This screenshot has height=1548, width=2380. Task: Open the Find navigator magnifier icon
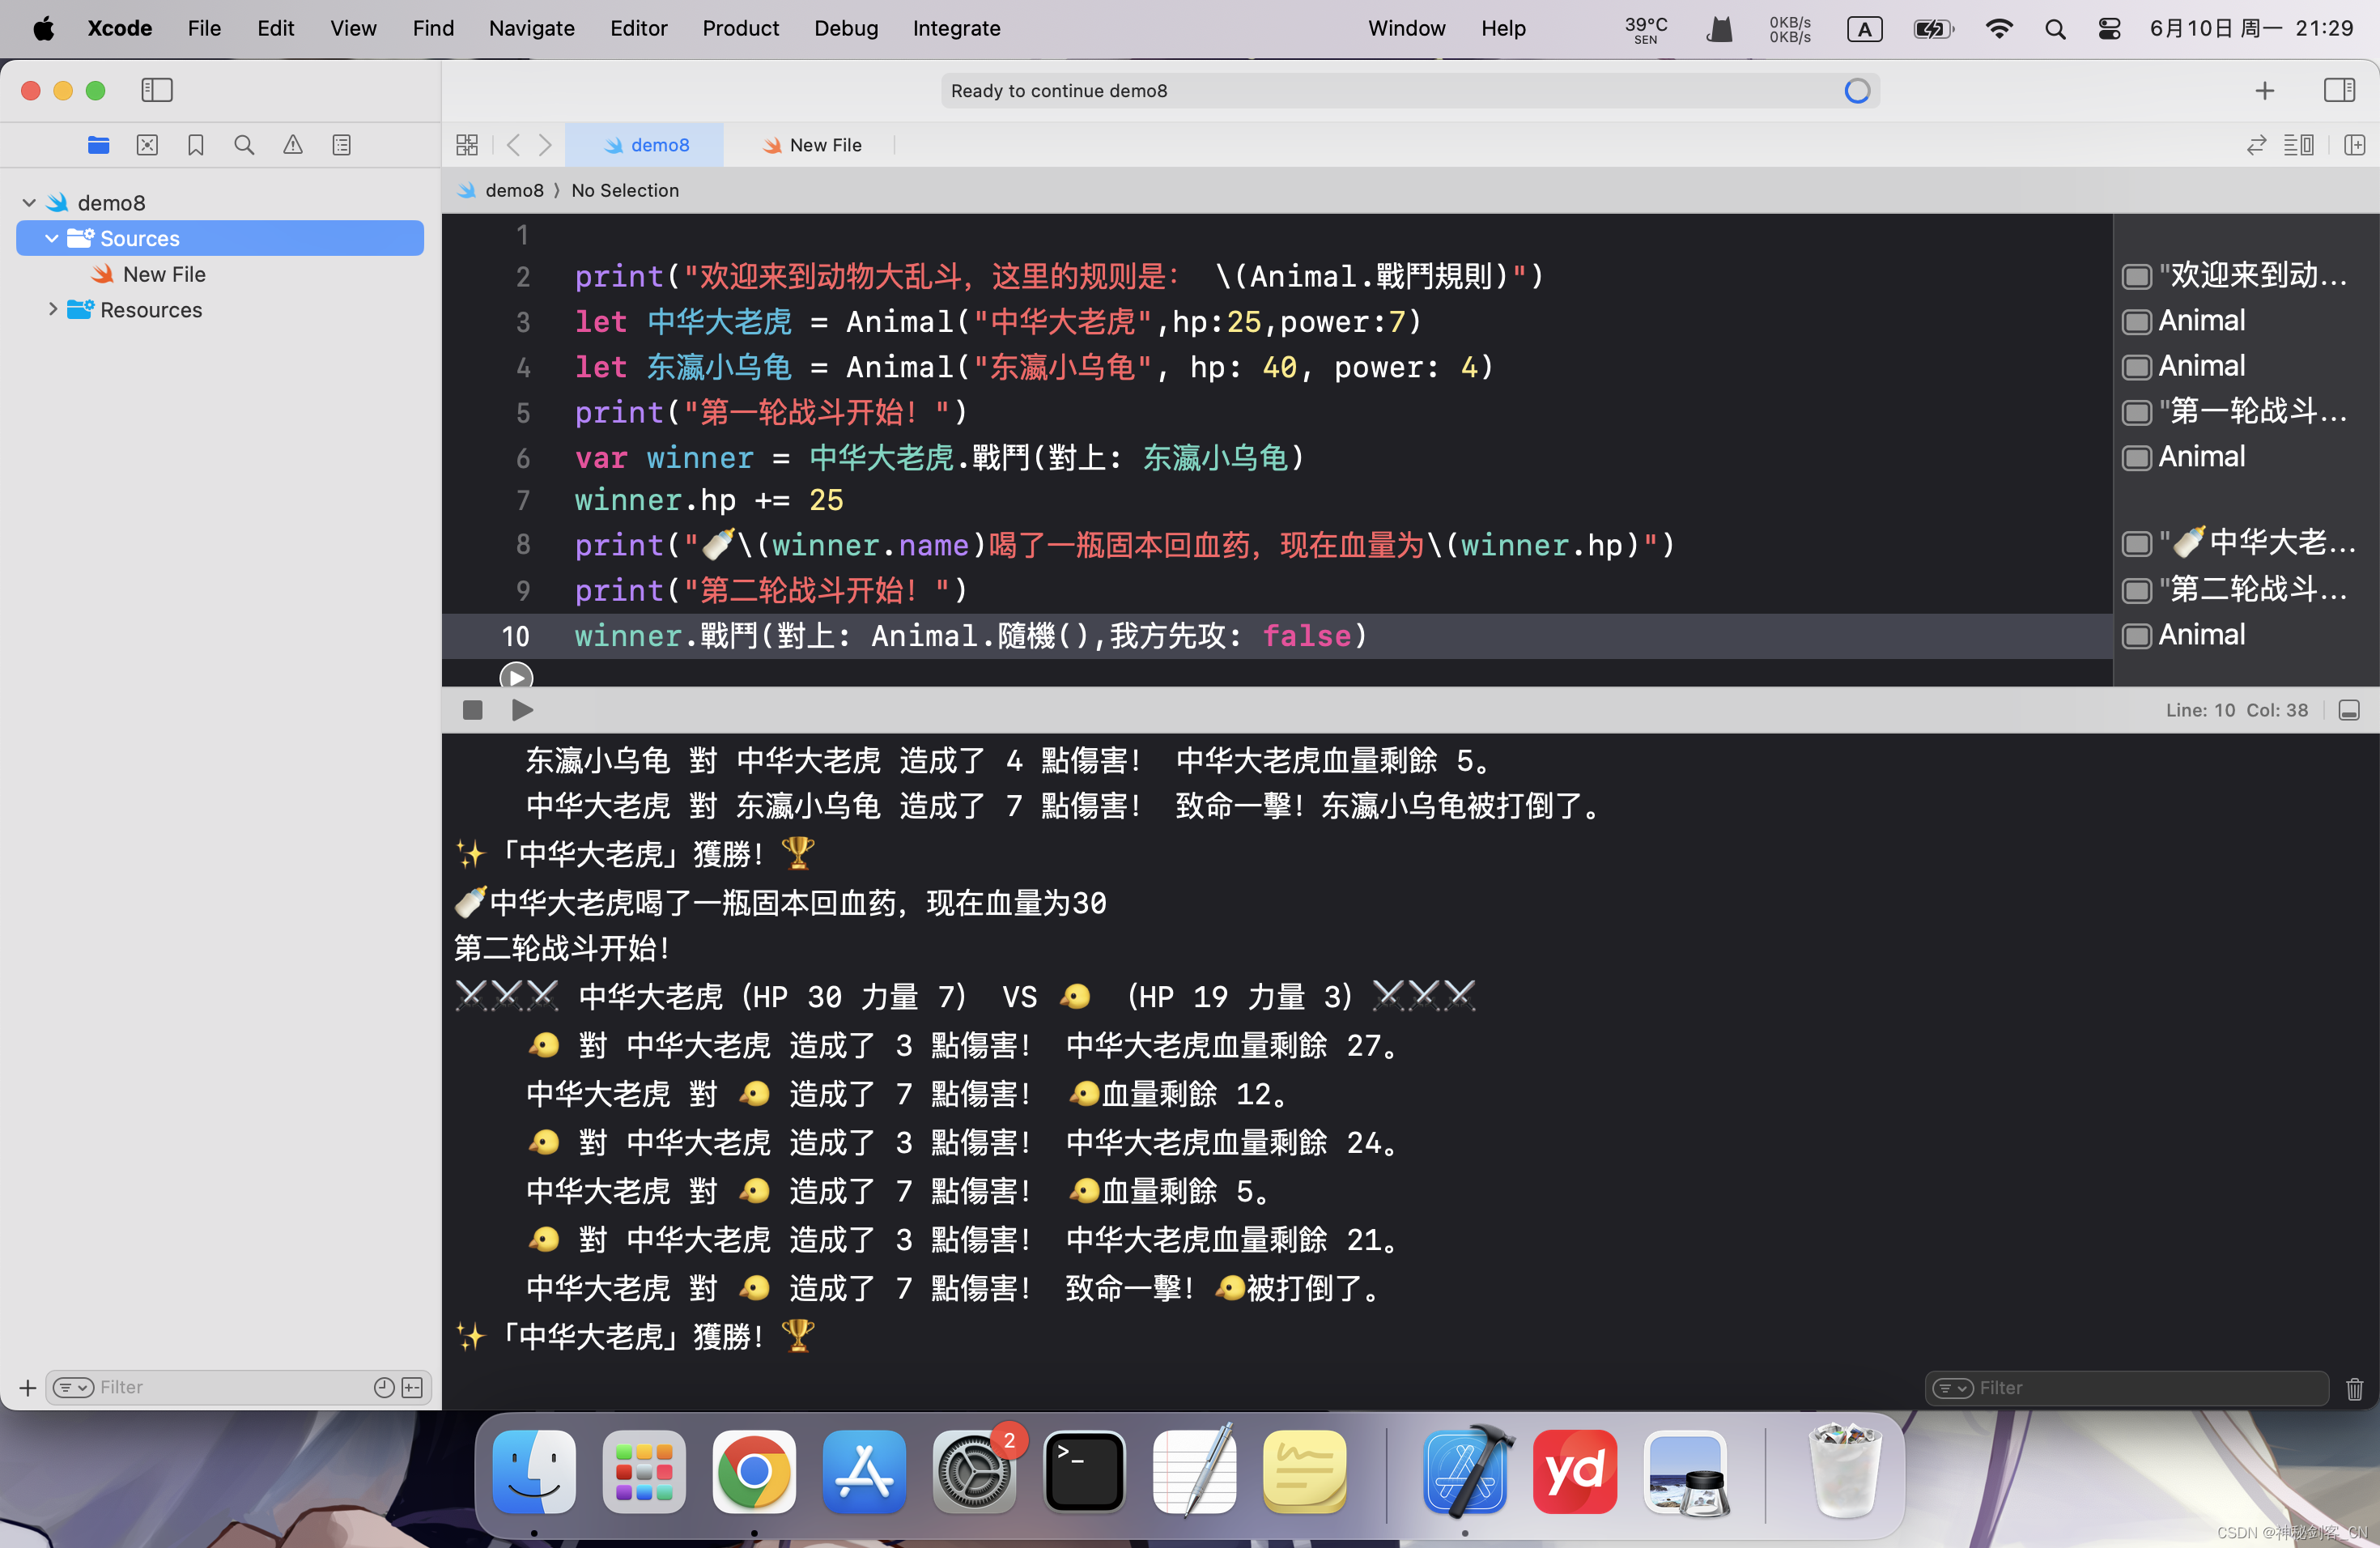(x=244, y=145)
